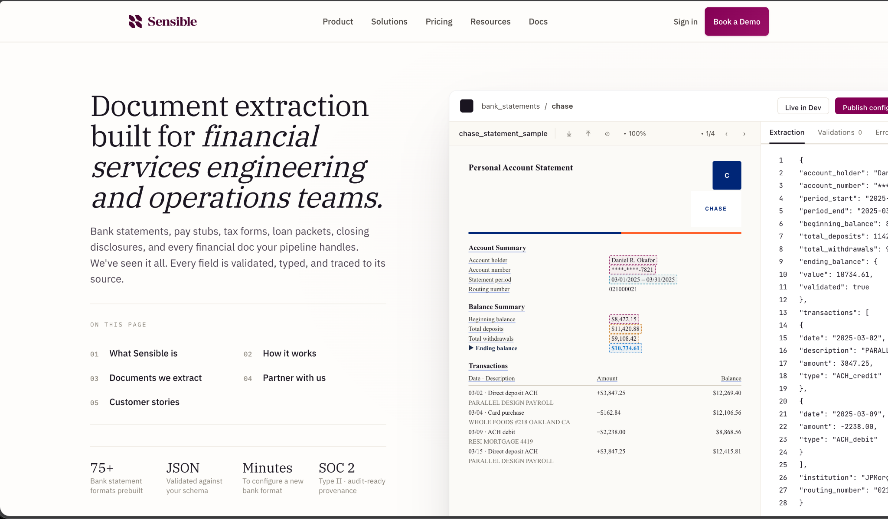This screenshot has height=519, width=888.
Task: Click the download arrow icon in document toolbar
Action: [569, 134]
